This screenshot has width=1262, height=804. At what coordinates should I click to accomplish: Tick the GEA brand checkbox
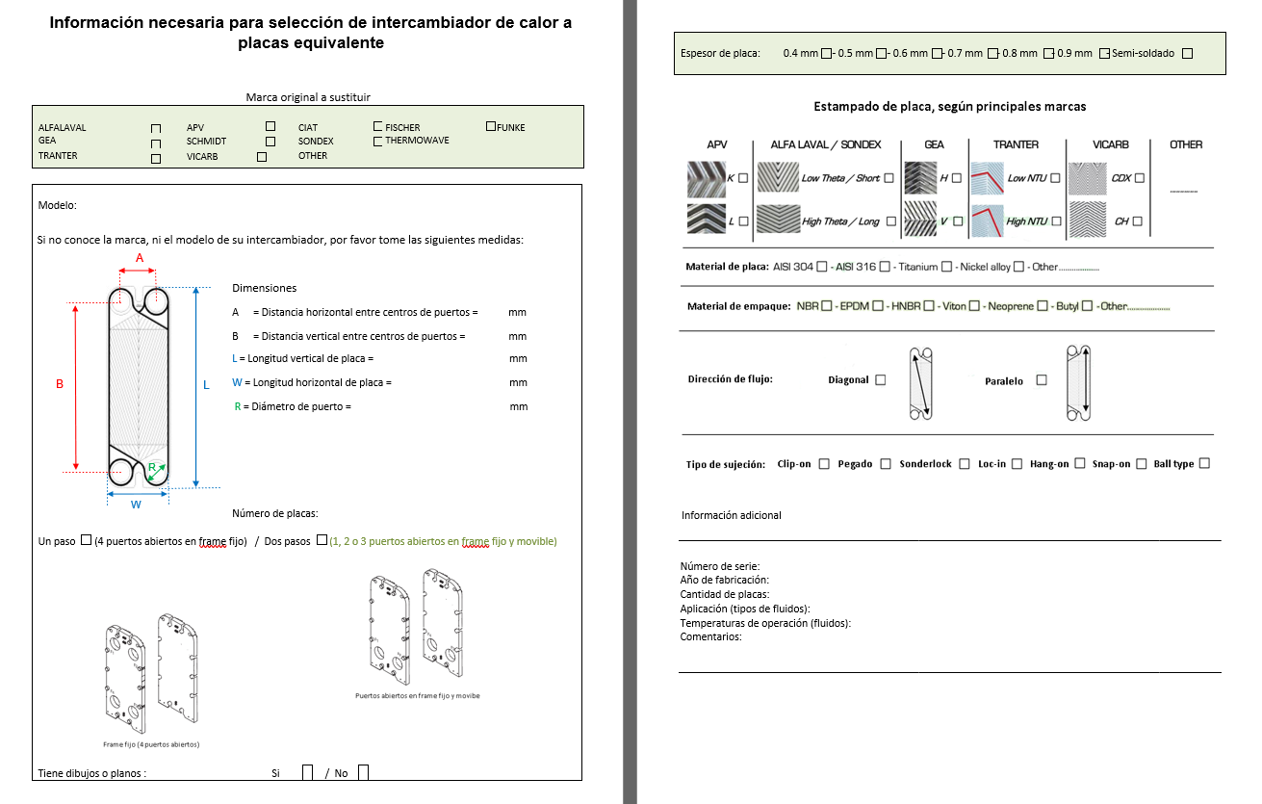pos(156,143)
